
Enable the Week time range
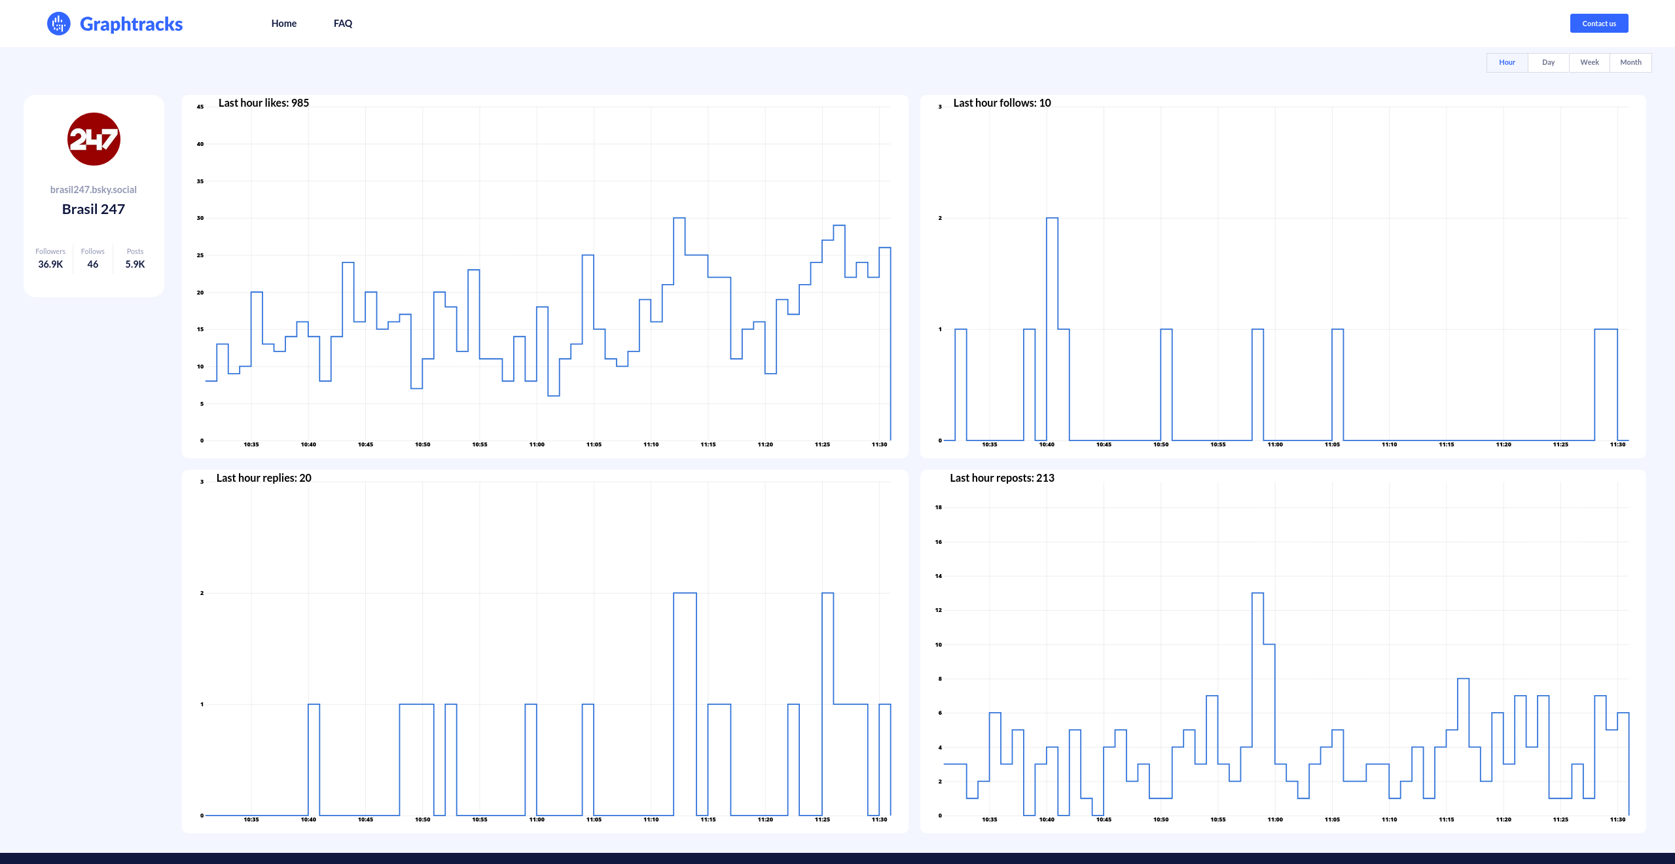tap(1589, 62)
